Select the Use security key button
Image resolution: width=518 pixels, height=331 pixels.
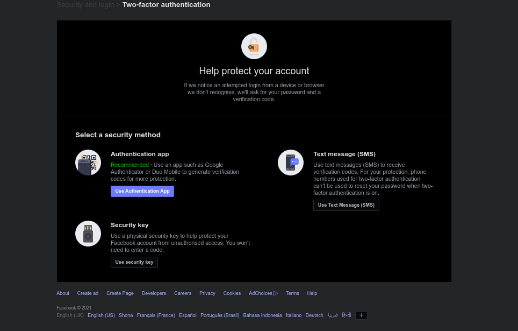click(134, 262)
